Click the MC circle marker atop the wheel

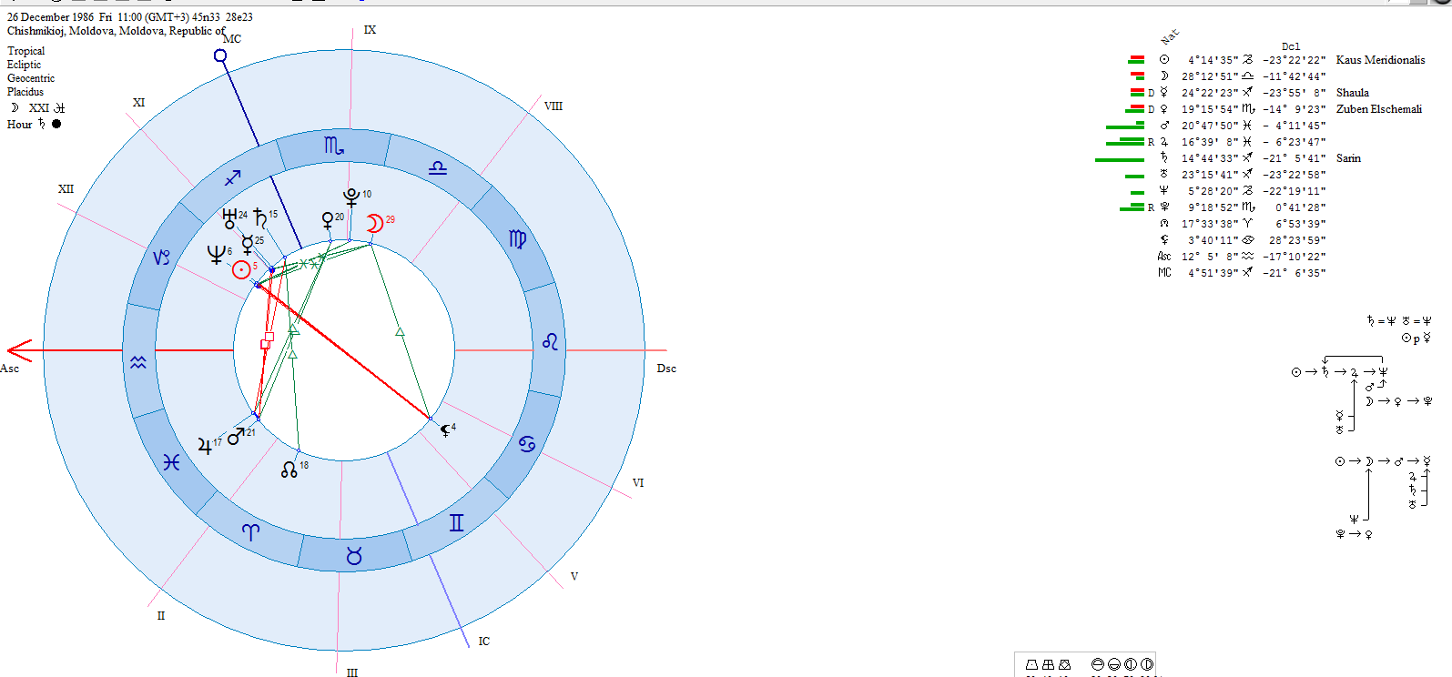(220, 56)
